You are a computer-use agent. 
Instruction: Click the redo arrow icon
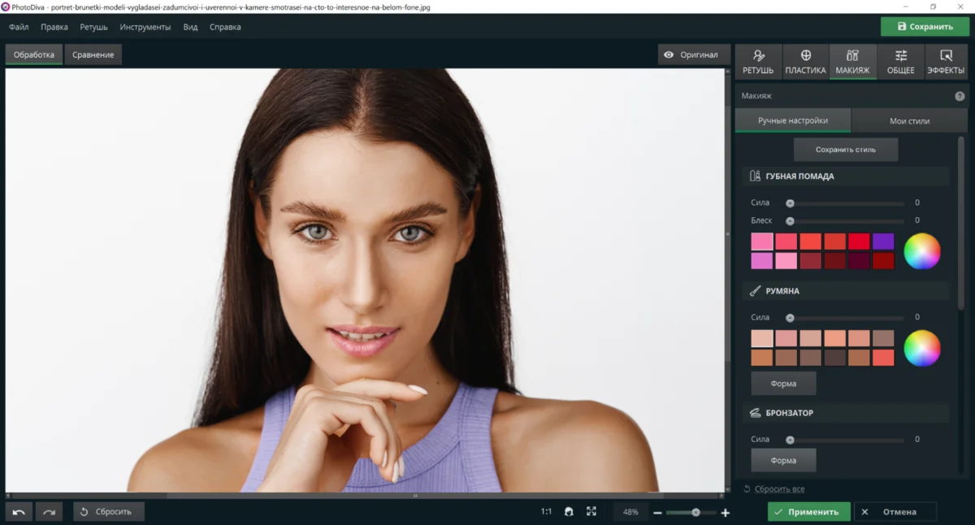pos(49,512)
